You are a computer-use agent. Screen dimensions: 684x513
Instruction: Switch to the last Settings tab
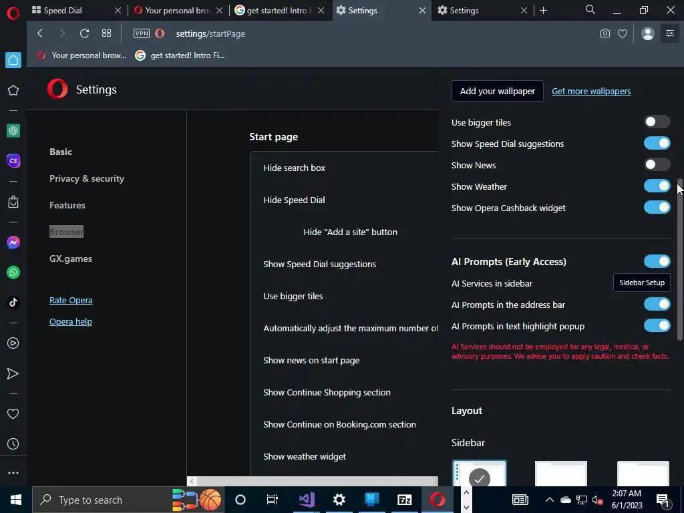(x=478, y=11)
